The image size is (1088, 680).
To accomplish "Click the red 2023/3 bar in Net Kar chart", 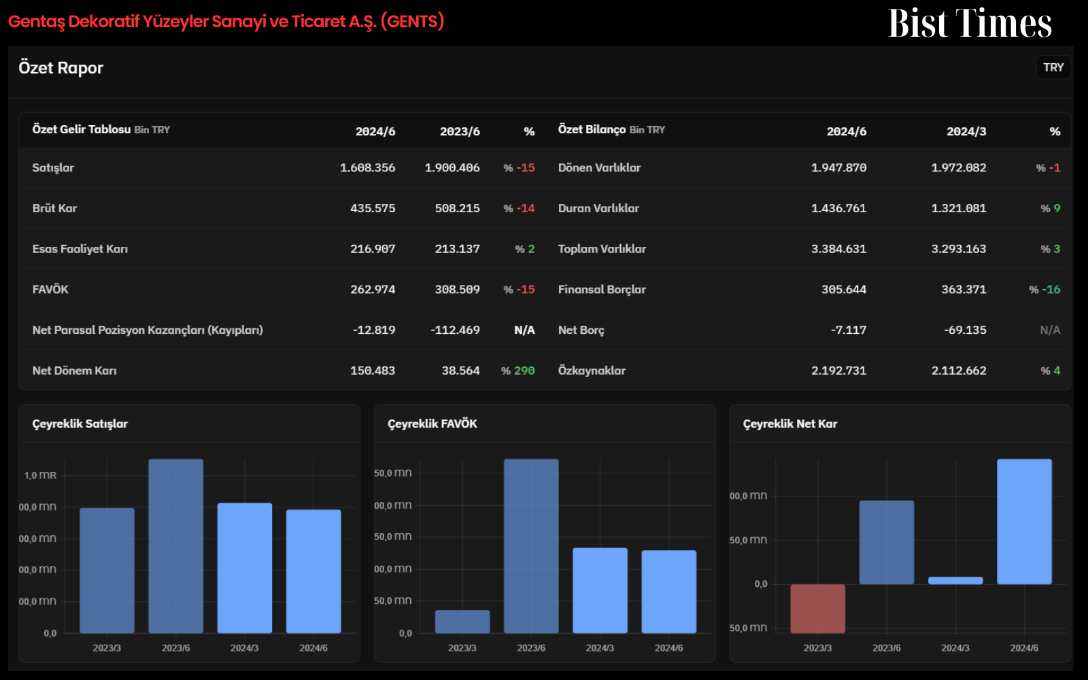I will (x=818, y=609).
